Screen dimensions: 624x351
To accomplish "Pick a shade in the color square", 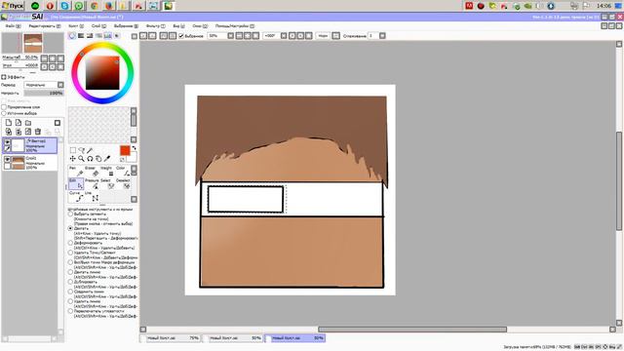I will (x=102, y=73).
